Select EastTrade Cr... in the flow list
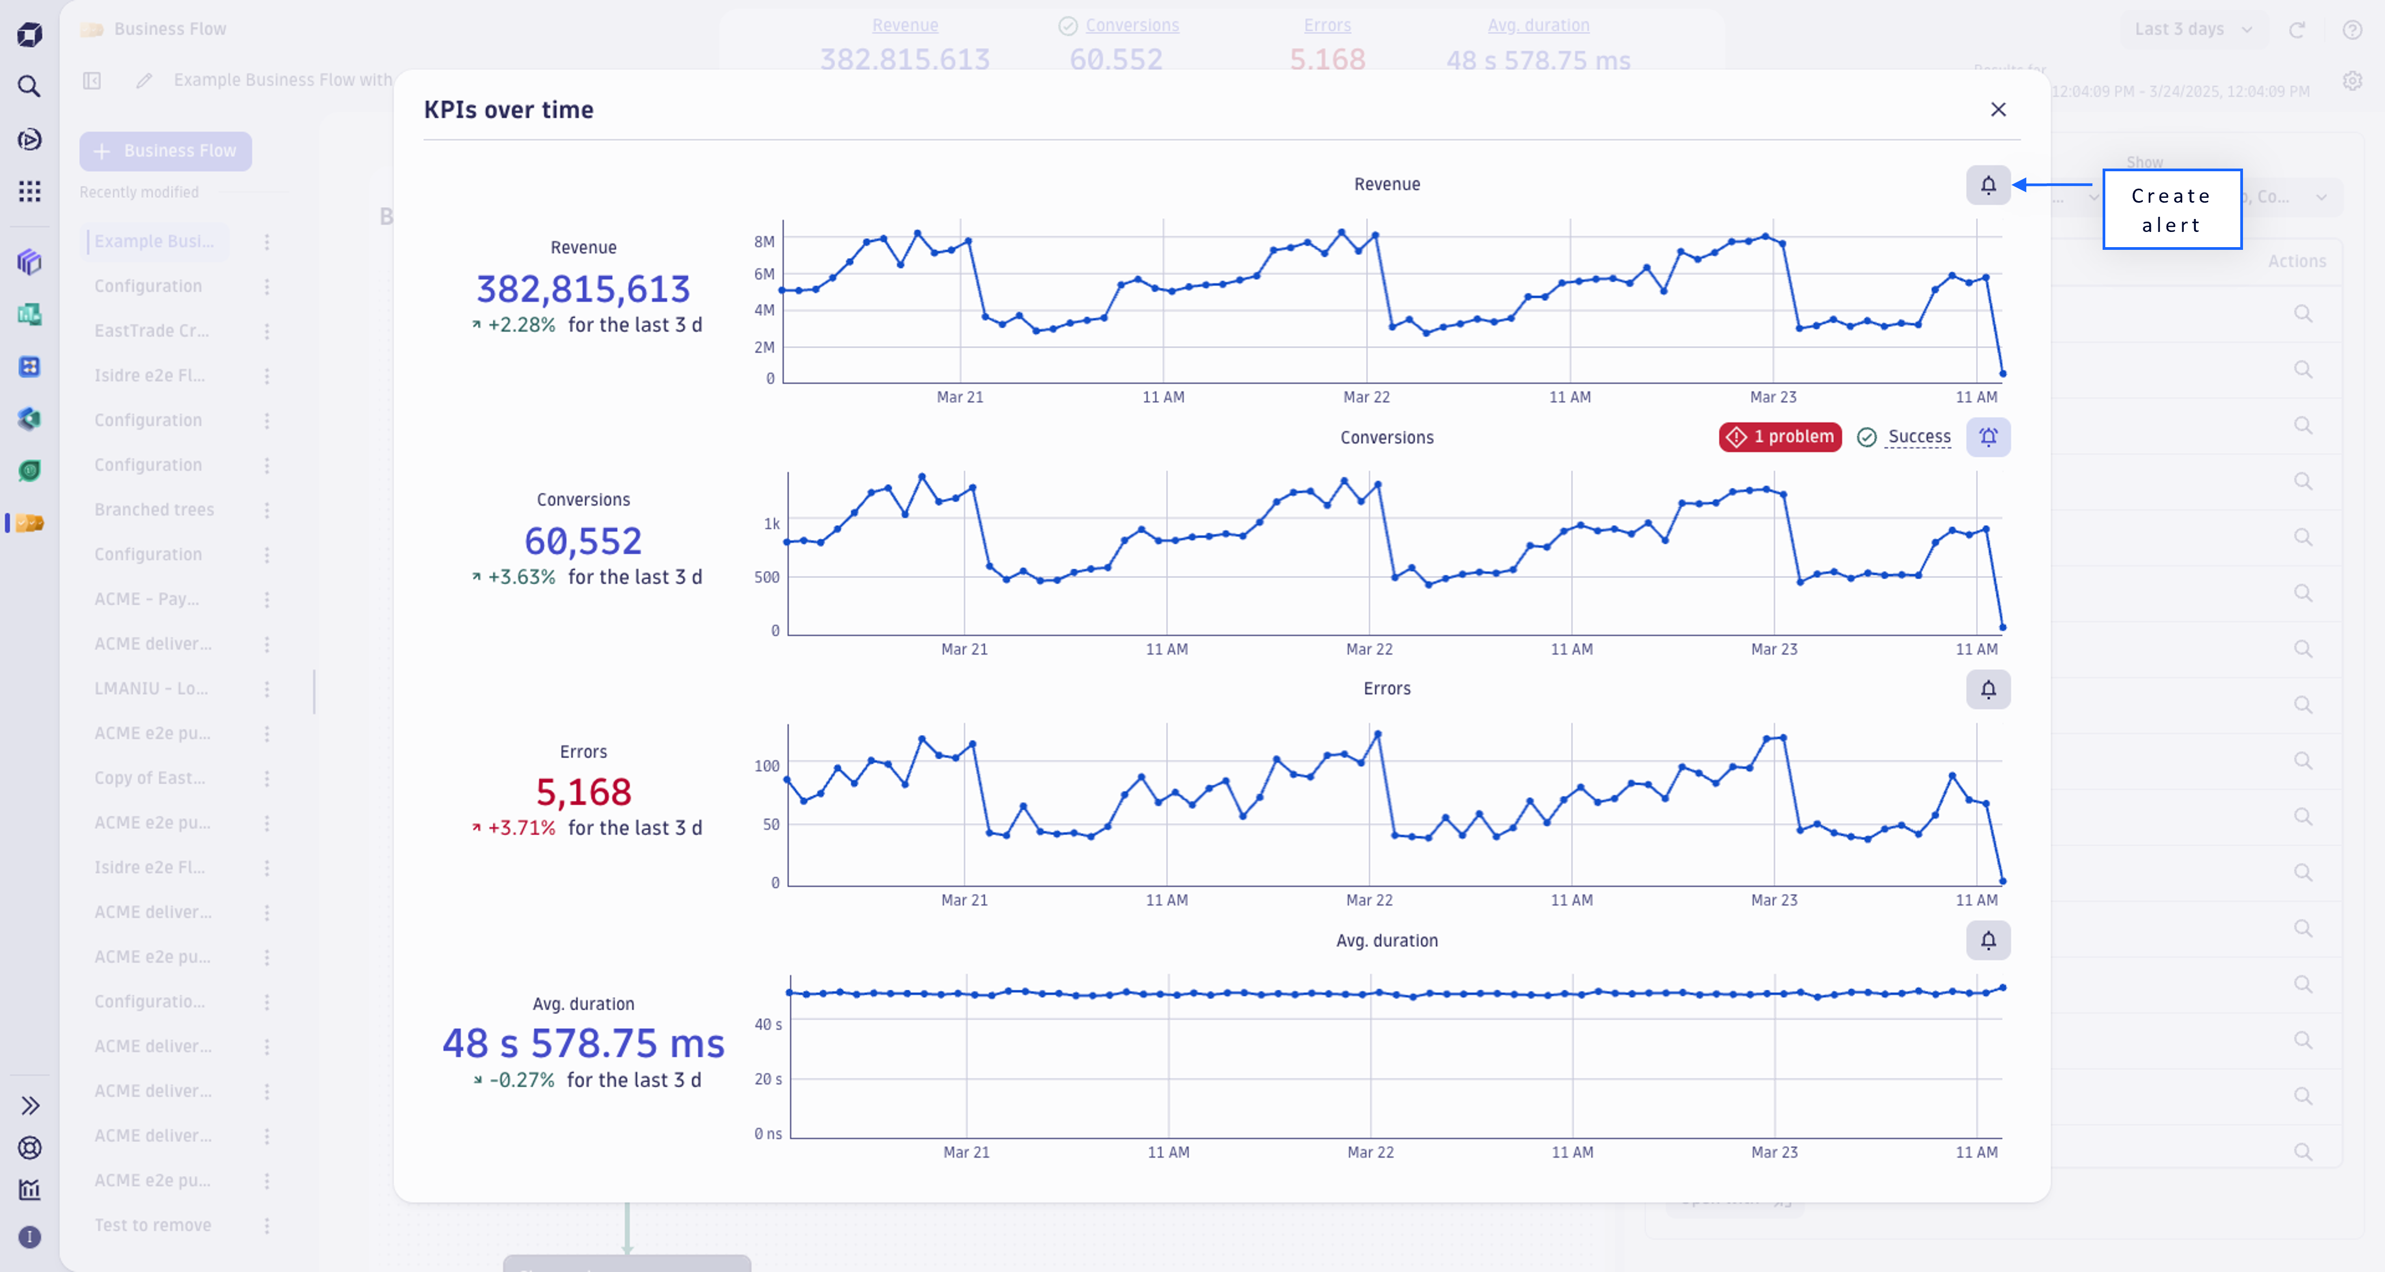The width and height of the screenshot is (2385, 1272). click(152, 331)
